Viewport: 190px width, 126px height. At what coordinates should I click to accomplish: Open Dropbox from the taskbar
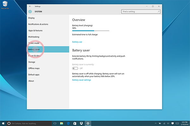point(81,123)
